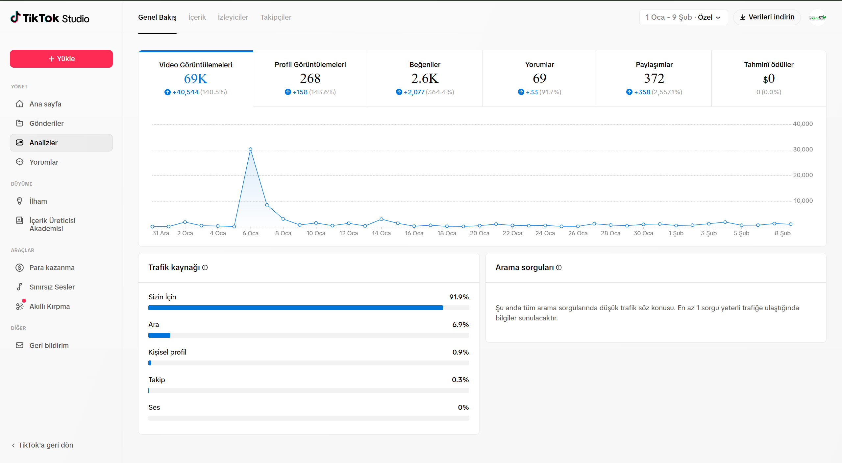Click Verileri indirin download button
This screenshot has height=463, width=842.
tap(767, 17)
